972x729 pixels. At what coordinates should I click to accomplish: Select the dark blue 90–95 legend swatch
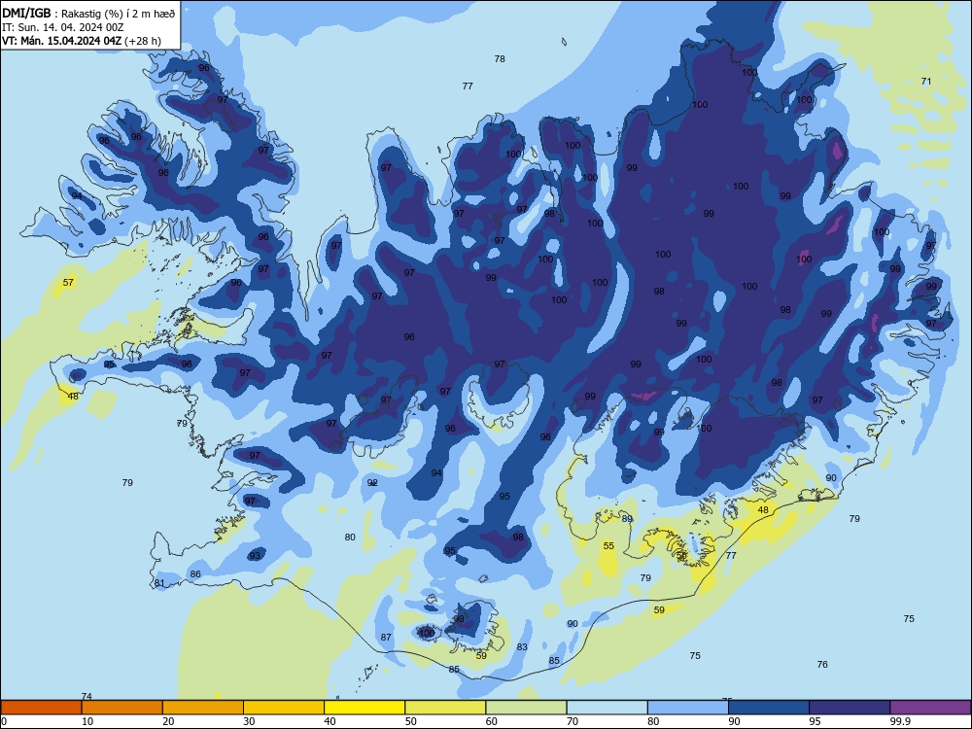pos(769,708)
